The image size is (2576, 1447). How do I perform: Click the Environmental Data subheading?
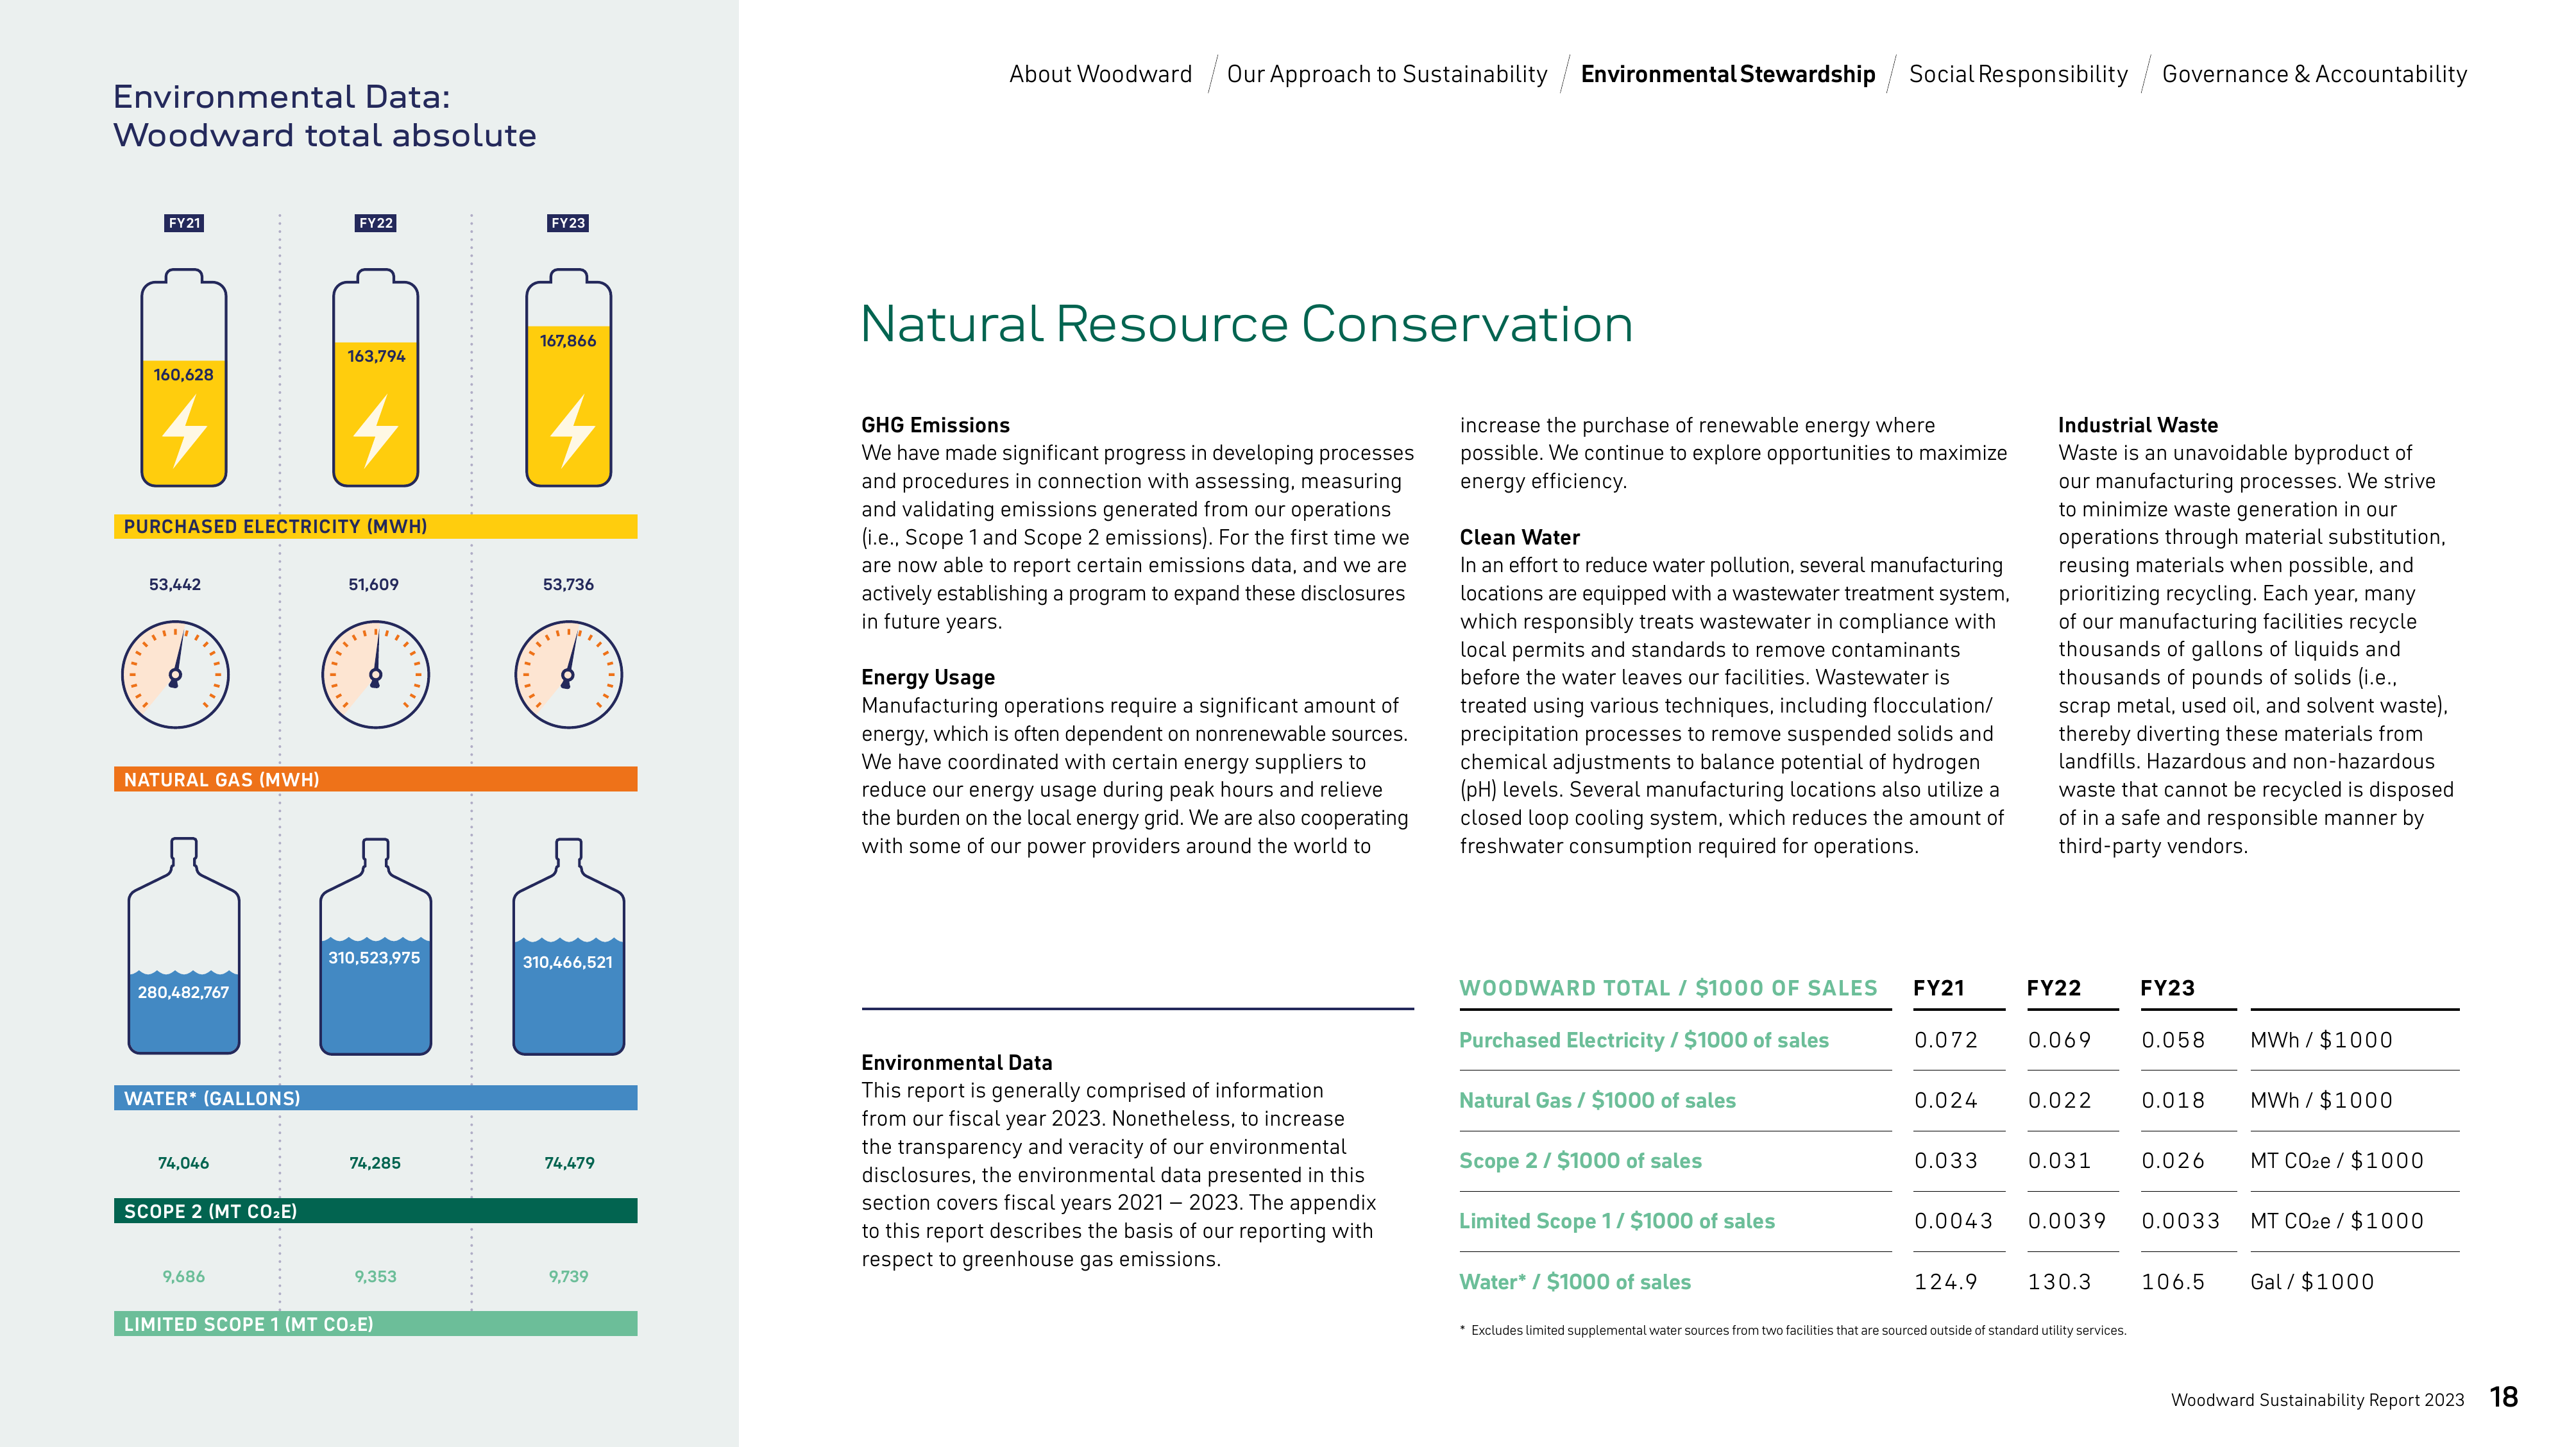(957, 1062)
